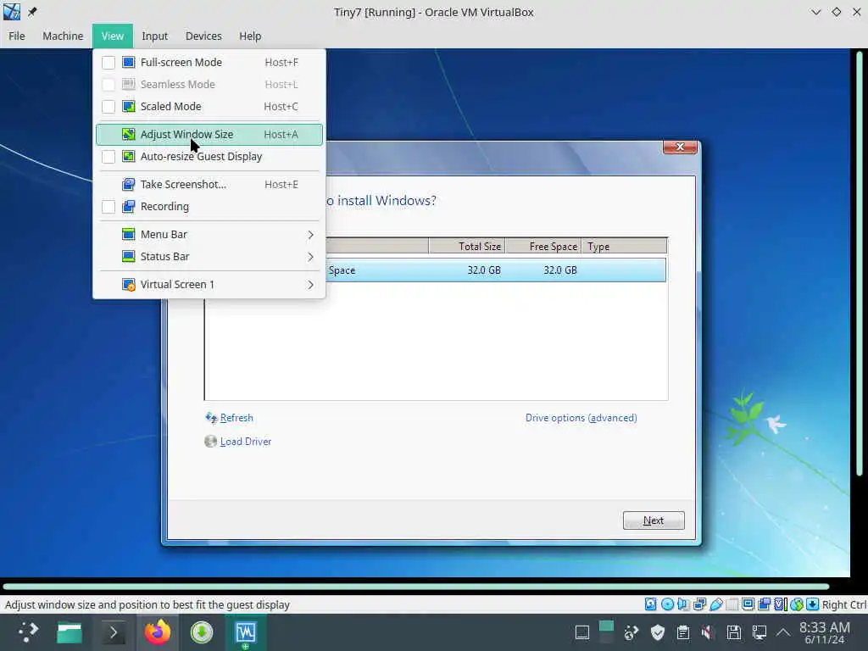The height and width of the screenshot is (651, 868).
Task: Click the floppy disk tray icon
Action: pos(734,632)
